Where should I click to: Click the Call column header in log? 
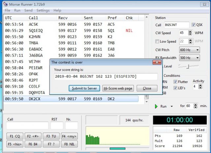point(42,18)
